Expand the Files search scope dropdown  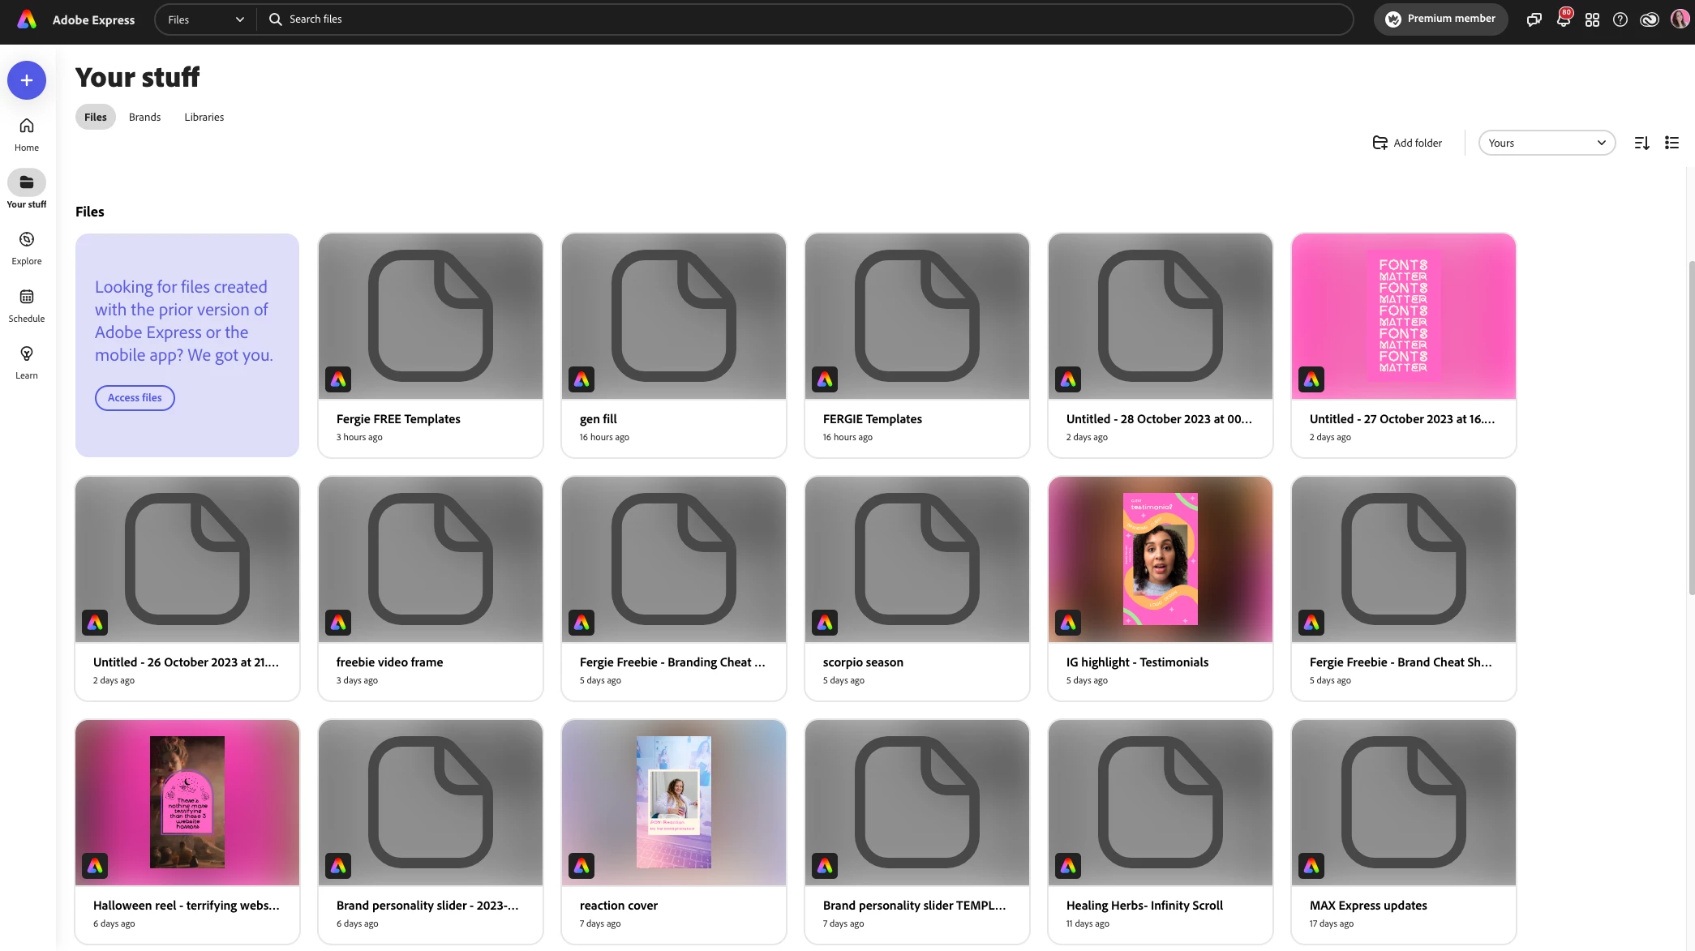pos(206,19)
